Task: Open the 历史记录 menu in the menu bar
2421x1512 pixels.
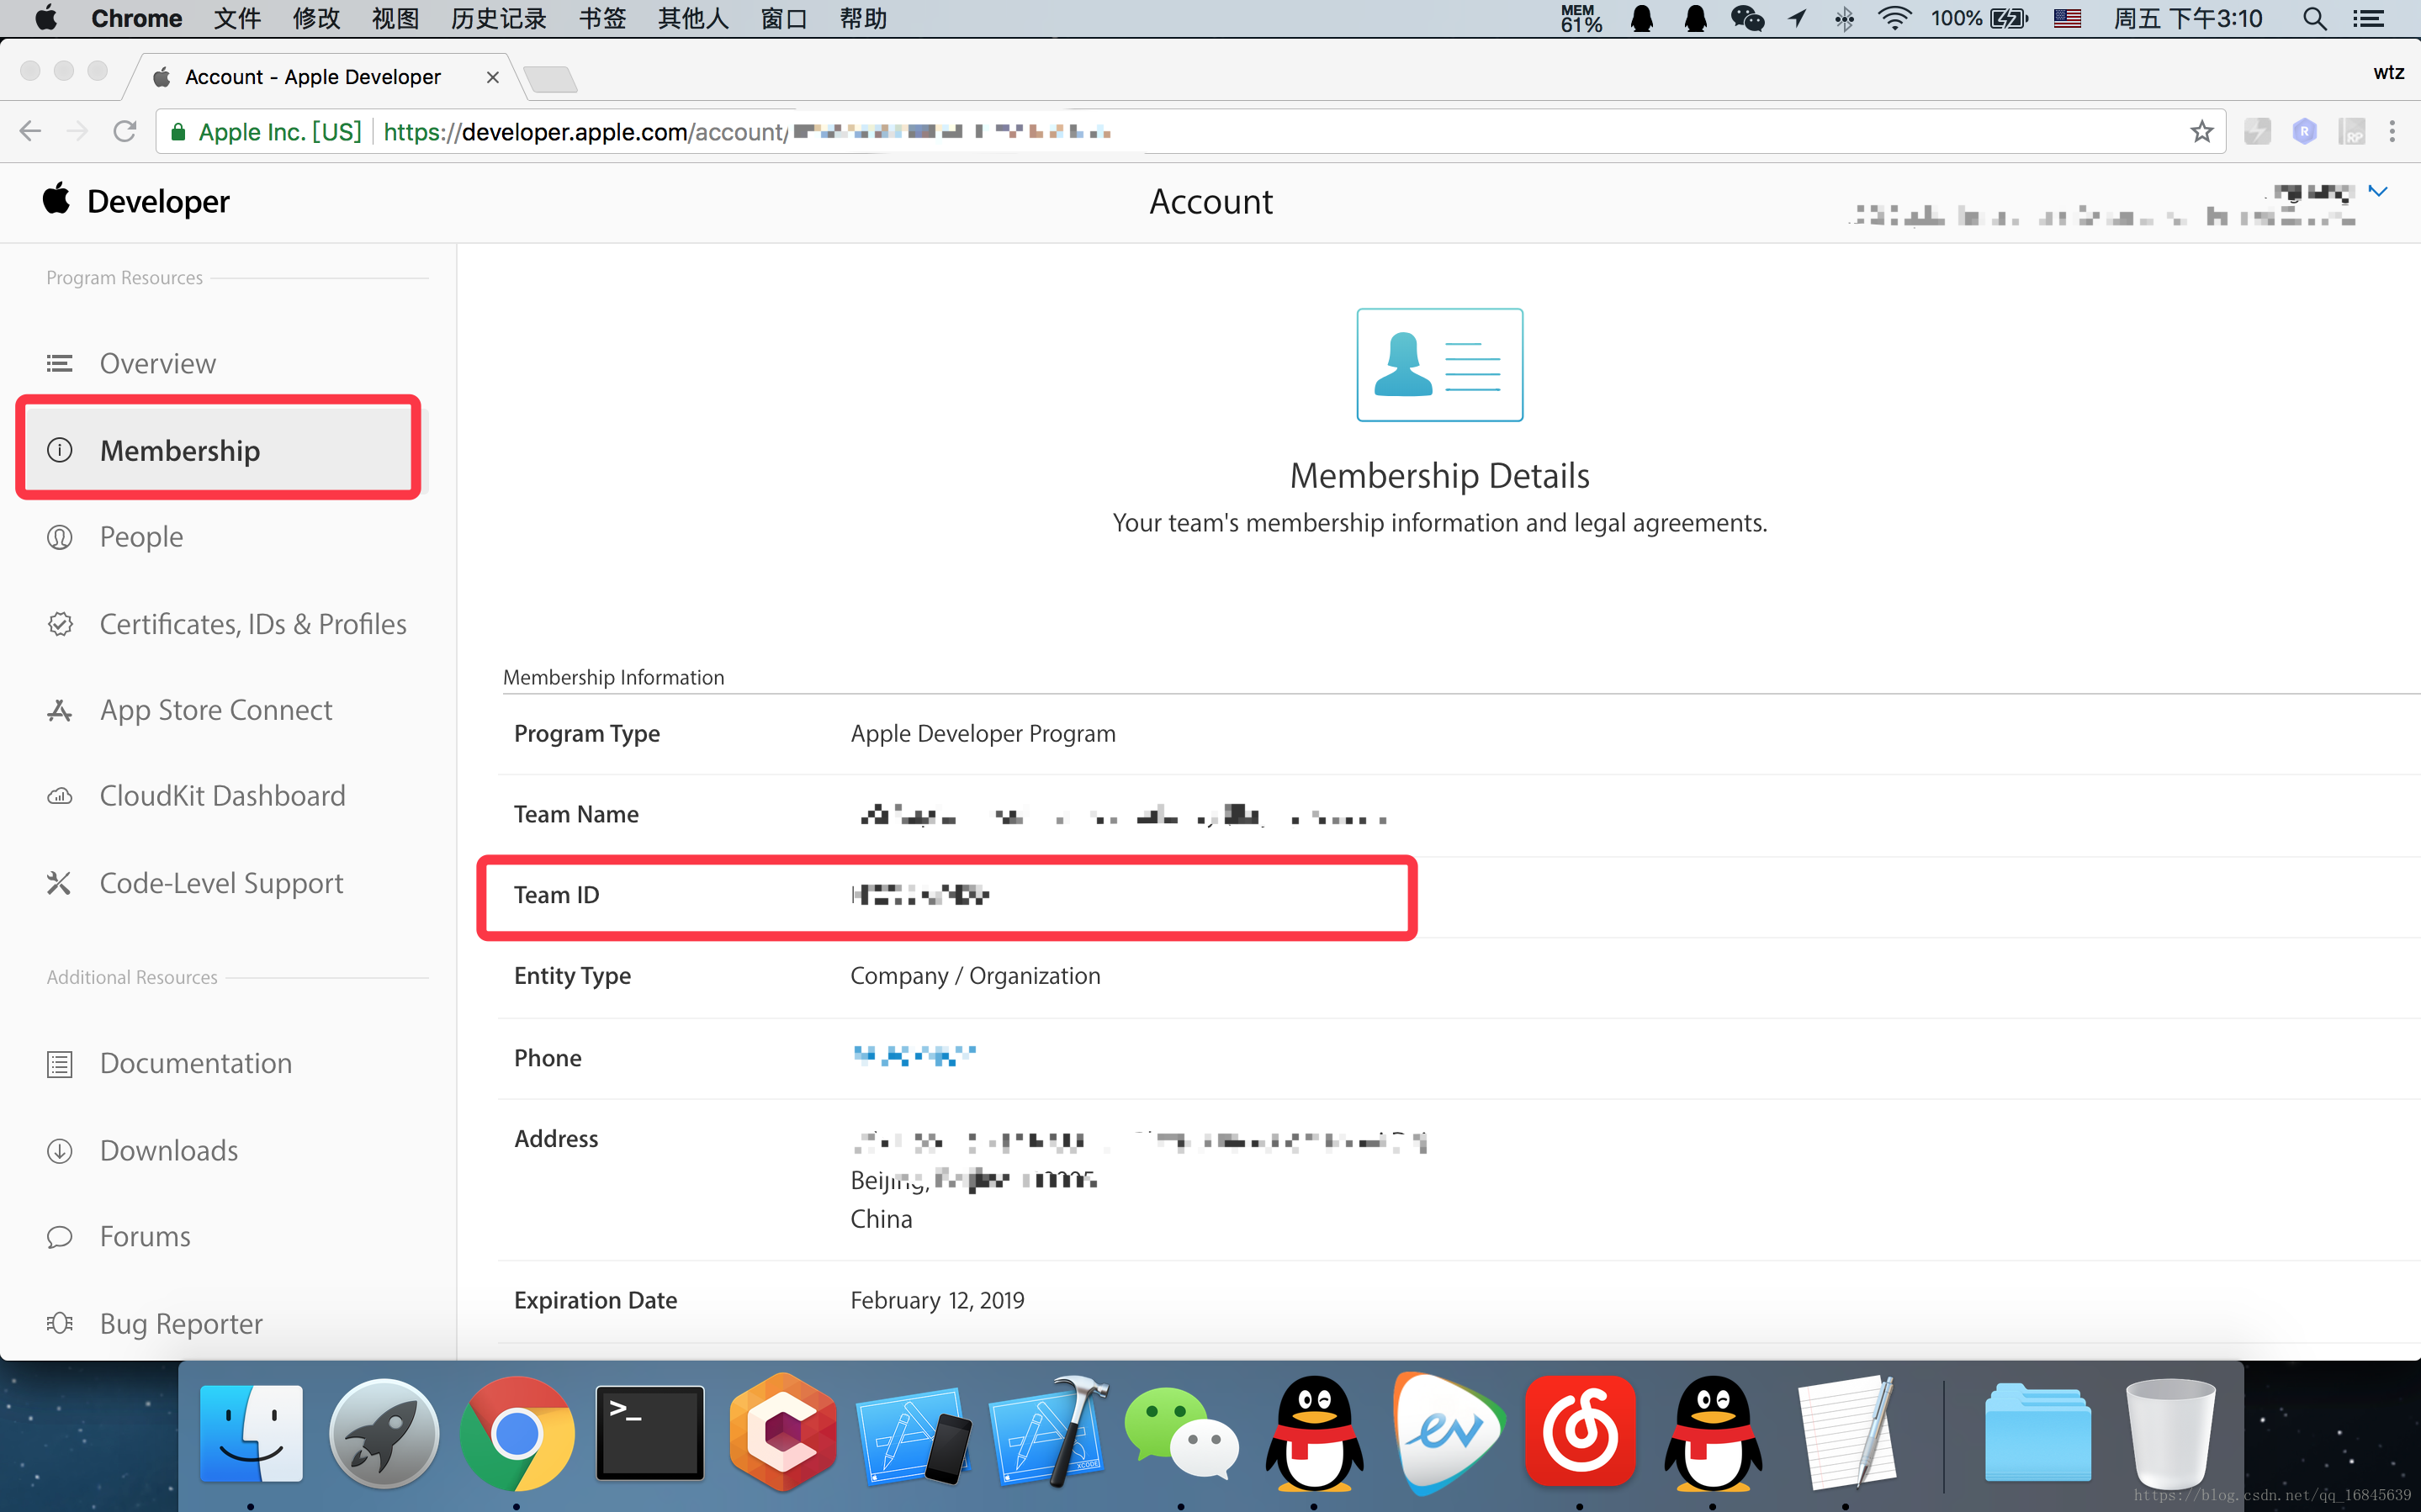Action: tap(498, 19)
